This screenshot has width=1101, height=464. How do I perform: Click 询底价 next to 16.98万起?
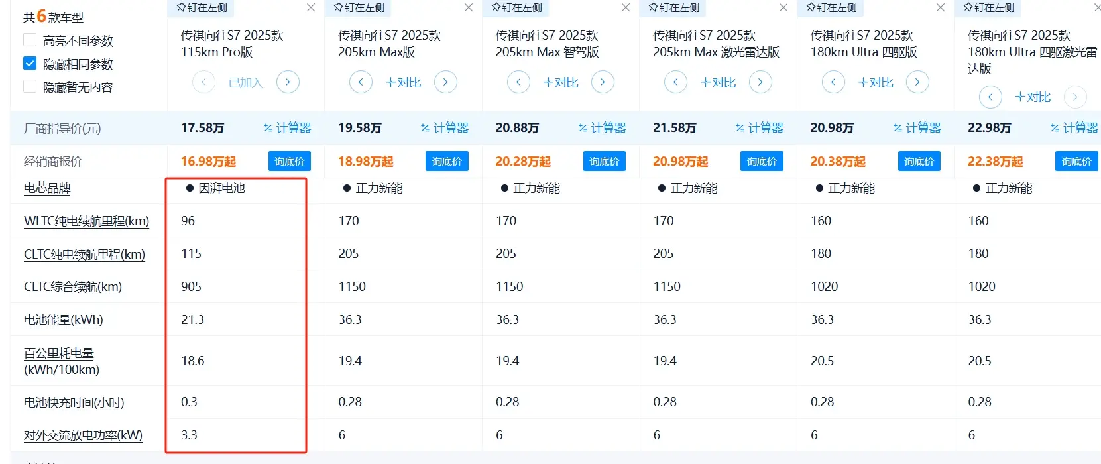(x=290, y=161)
